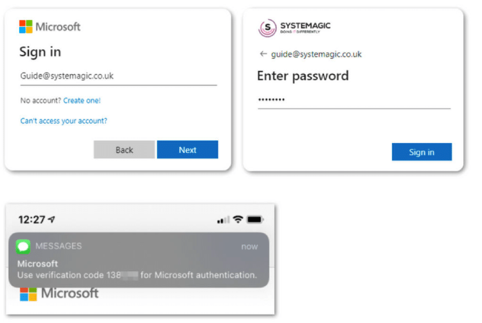Viewport: 482px width, 323px height.
Task: Open Can't access your account? link
Action: click(x=64, y=121)
